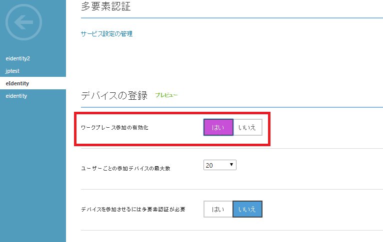Screen dimensions: 383x242
Task: Click the デバイスを参加させるには多要素認証が必要 label
Action: pos(133,210)
